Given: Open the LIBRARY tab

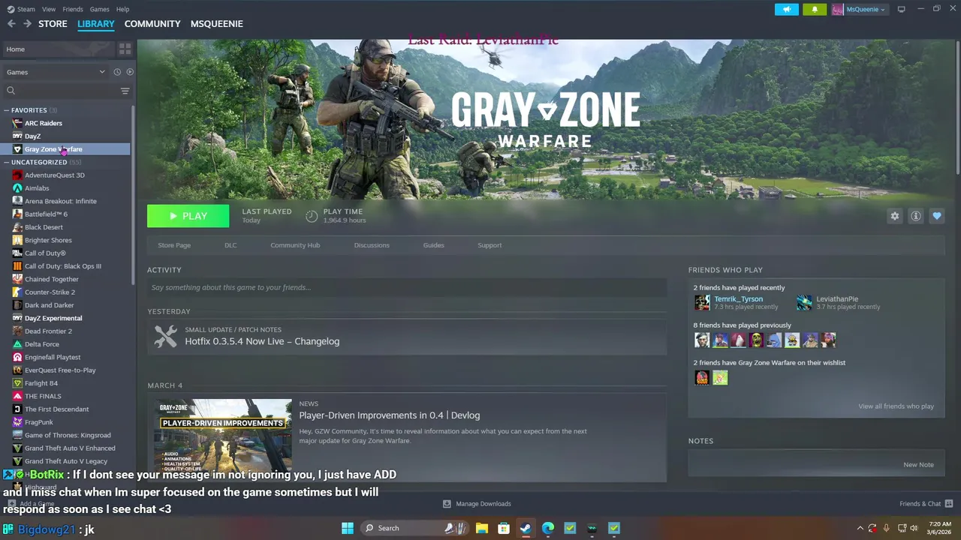Looking at the screenshot, I should [x=96, y=24].
